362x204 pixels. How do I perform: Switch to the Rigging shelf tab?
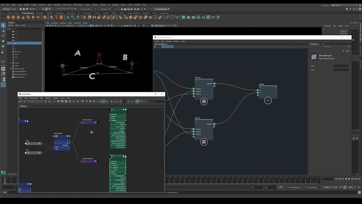click(x=50, y=13)
